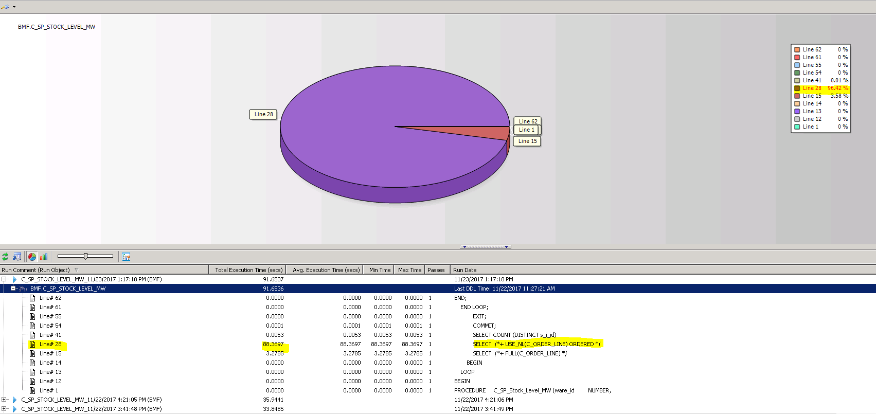Collapse the 11/23/2017 1:17:18 PM run
Screen dimensions: 876x414
tap(4, 279)
